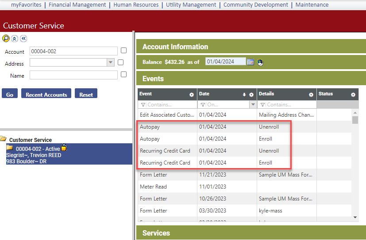Click the double left-arrow collapse panel icon
Viewport: 366px width, 240px height.
(x=23, y=38)
